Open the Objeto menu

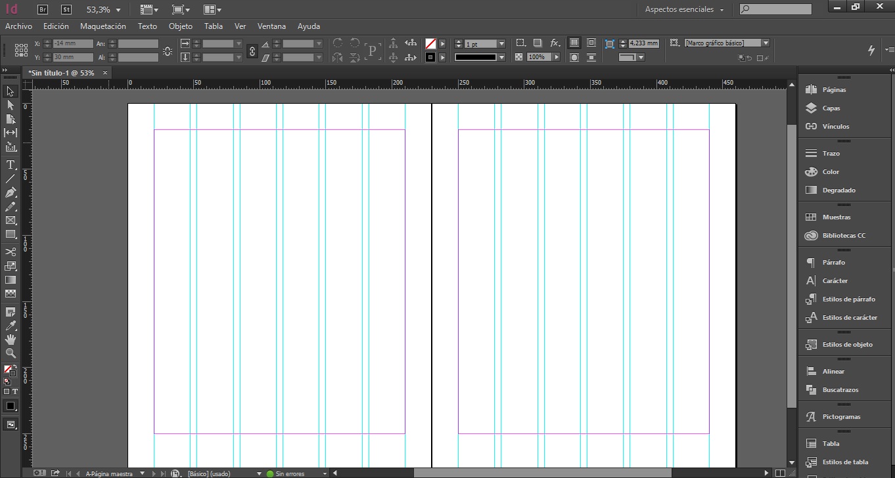tap(181, 26)
